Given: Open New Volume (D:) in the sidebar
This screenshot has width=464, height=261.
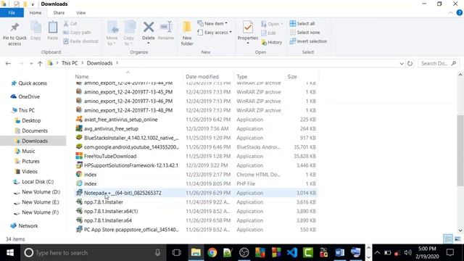Looking at the screenshot, I should pos(41,192).
